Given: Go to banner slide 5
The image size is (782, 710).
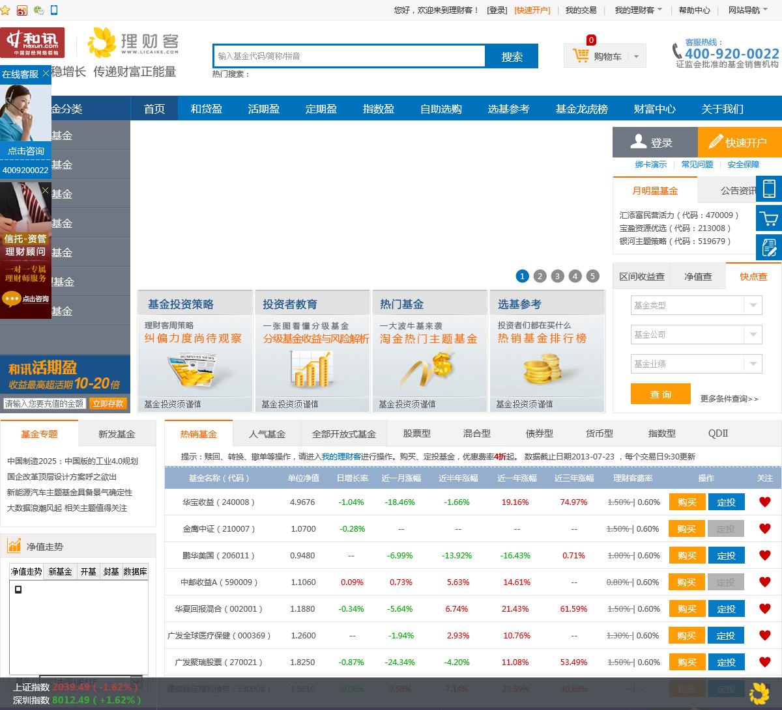Looking at the screenshot, I should click(x=592, y=276).
